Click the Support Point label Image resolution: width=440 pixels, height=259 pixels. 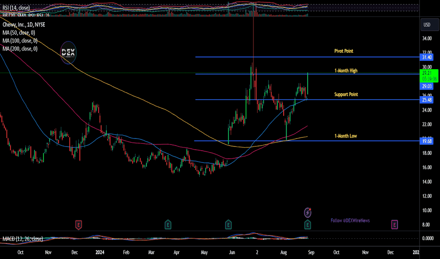(x=346, y=94)
